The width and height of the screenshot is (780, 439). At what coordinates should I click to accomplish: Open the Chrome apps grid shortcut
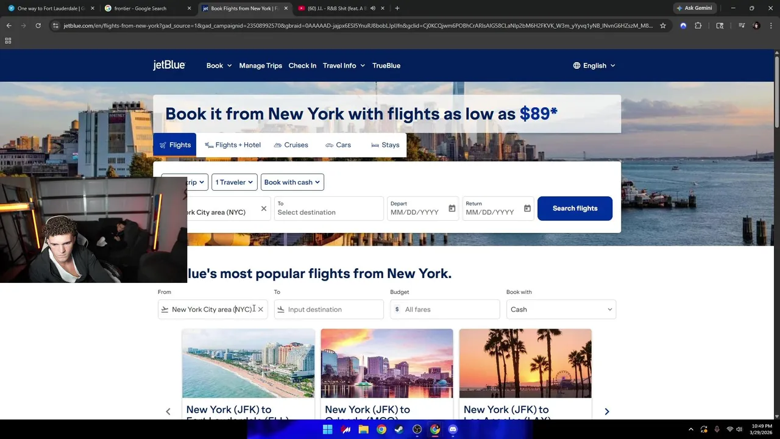8,41
